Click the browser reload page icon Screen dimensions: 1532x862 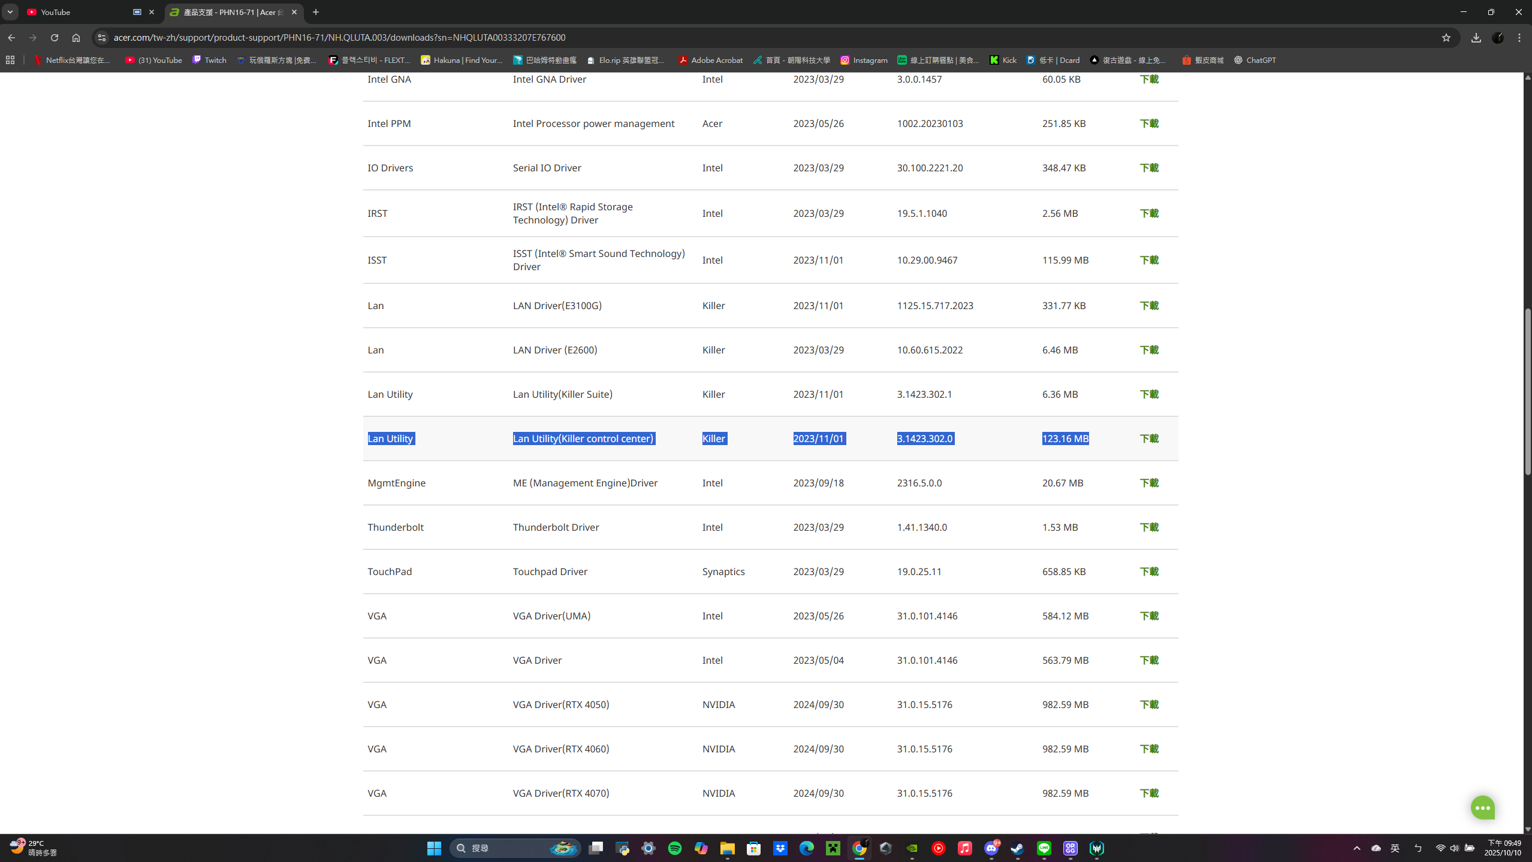tap(55, 38)
